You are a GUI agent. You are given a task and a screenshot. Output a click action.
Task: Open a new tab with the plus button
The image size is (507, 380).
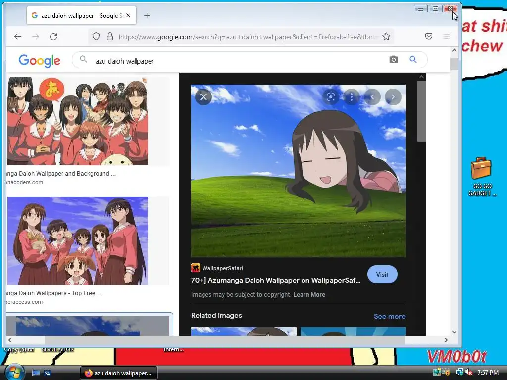pos(147,15)
